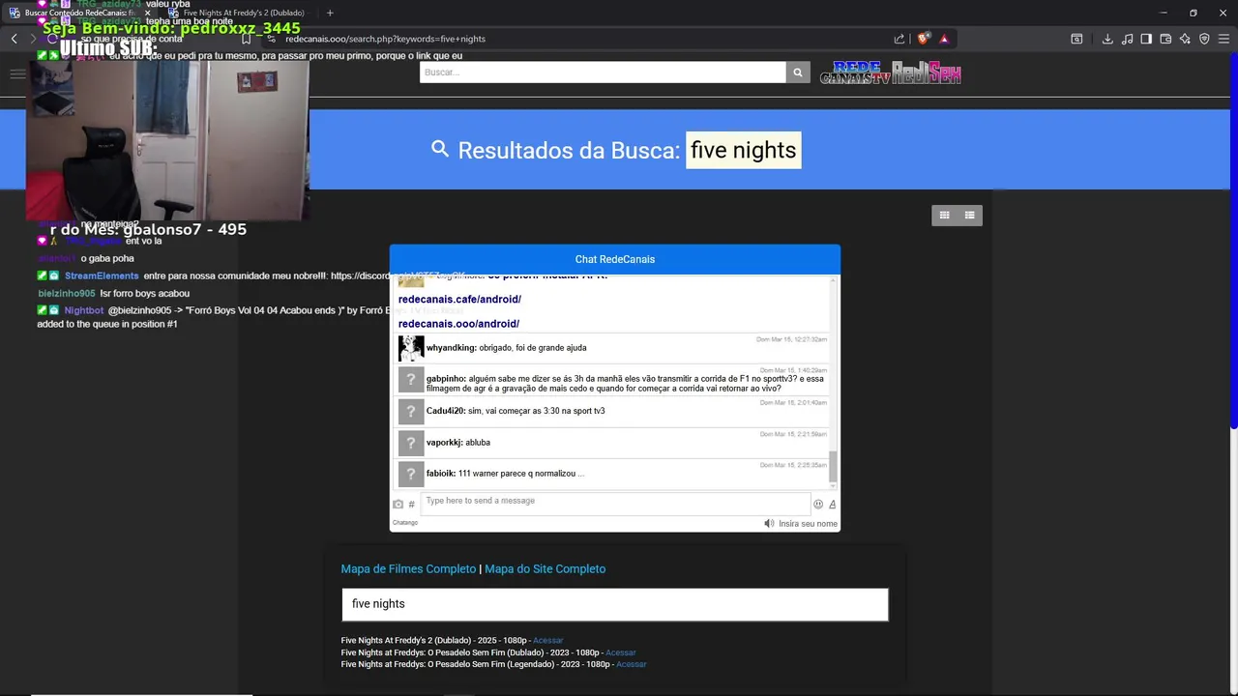This screenshot has width=1238, height=696.
Task: Click the RedeCanais TV logo
Action: point(854,73)
